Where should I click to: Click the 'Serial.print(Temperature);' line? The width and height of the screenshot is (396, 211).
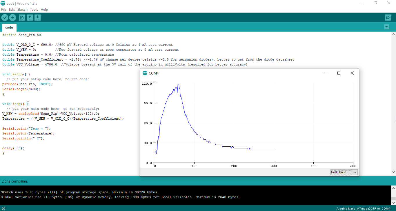pos(29,133)
